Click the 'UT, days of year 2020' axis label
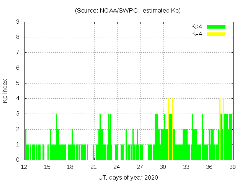The width and height of the screenshot is (245, 183). 128,177
